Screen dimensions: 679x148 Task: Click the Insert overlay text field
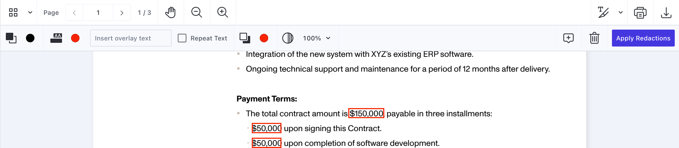click(131, 38)
